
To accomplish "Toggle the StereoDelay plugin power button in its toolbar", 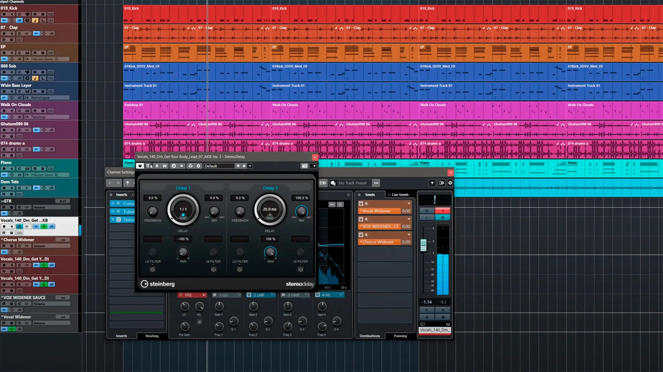I will coord(140,166).
